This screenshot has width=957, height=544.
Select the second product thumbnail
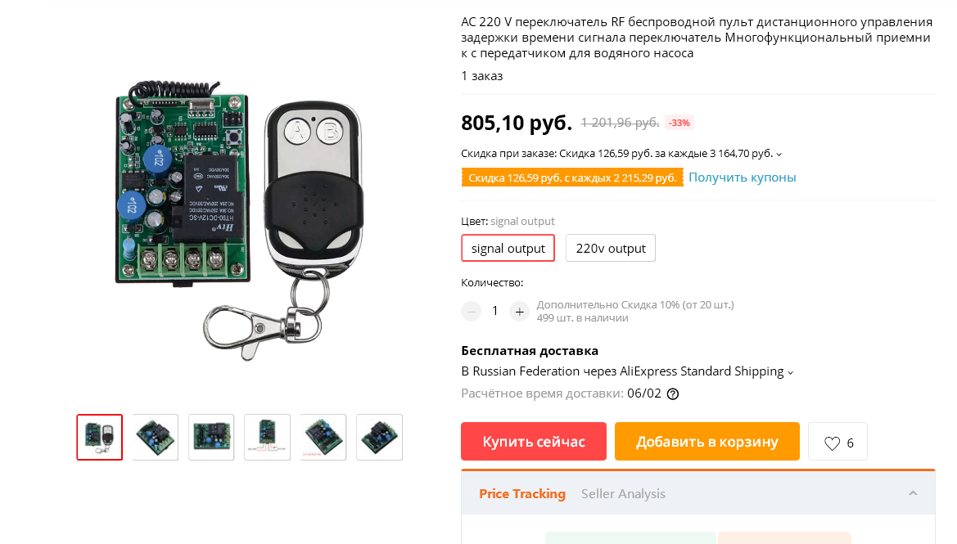[156, 437]
